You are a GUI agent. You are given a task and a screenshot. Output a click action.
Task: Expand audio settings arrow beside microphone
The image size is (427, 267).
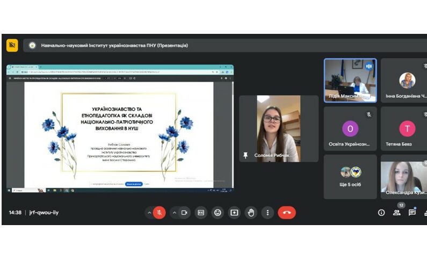click(x=149, y=212)
